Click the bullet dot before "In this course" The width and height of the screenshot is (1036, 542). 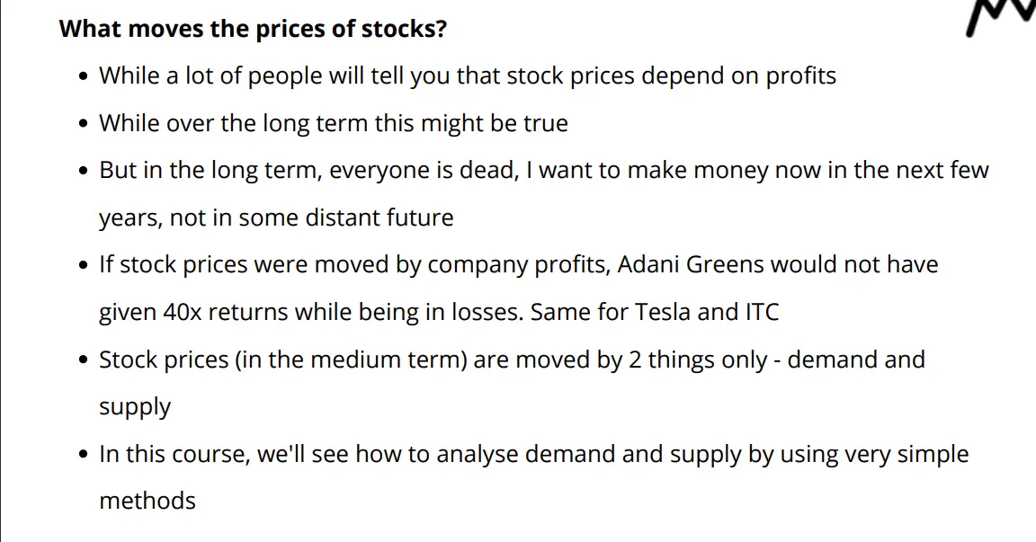85,455
